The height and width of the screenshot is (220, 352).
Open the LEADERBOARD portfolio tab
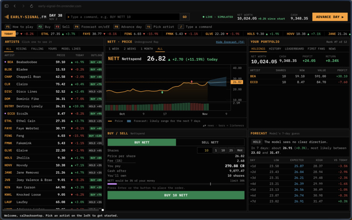point(294,49)
